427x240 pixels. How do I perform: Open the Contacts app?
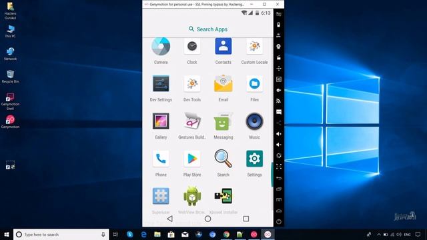224,47
